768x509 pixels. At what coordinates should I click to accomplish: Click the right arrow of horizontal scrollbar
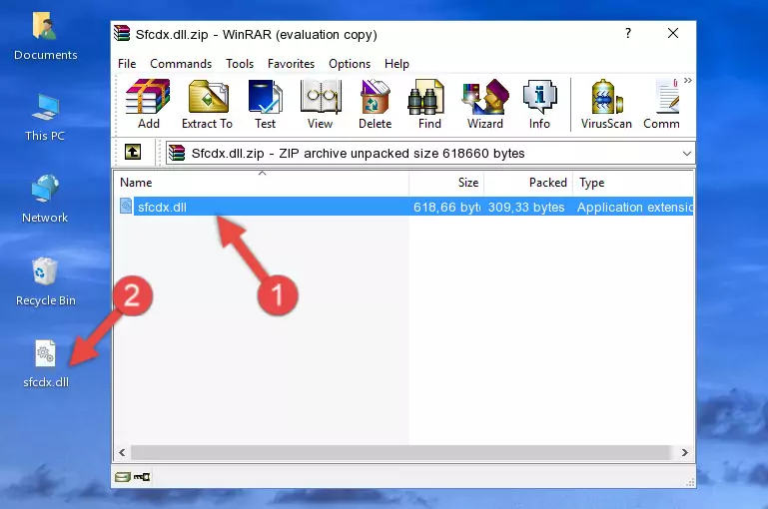(x=685, y=453)
